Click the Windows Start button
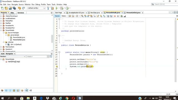This screenshot has width=178, height=100. point(2,98)
